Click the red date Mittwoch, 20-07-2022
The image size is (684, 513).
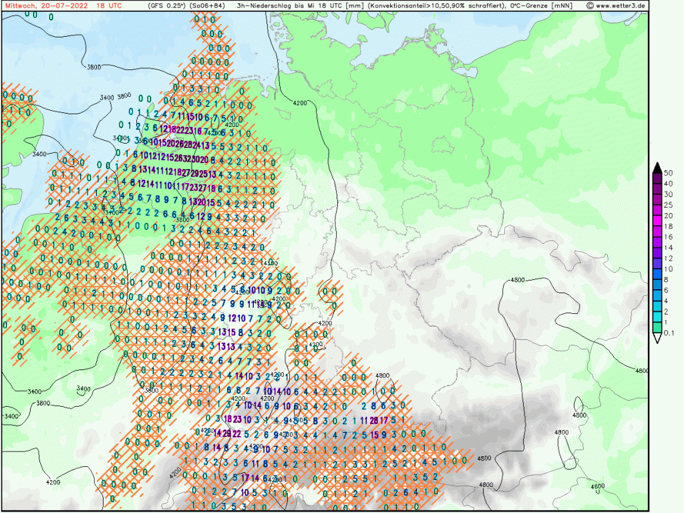pos(45,5)
